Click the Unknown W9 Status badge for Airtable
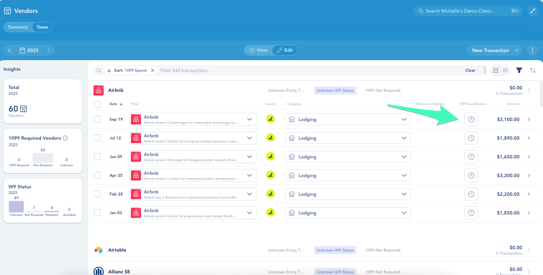This screenshot has height=275, width=543. click(x=335, y=250)
